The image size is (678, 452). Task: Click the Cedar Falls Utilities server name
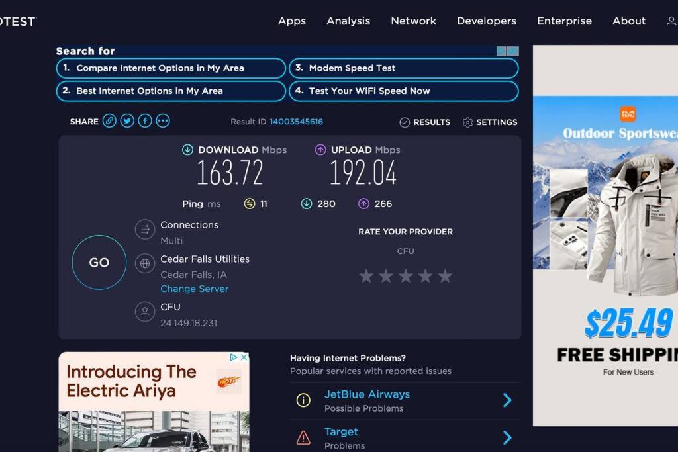[205, 259]
